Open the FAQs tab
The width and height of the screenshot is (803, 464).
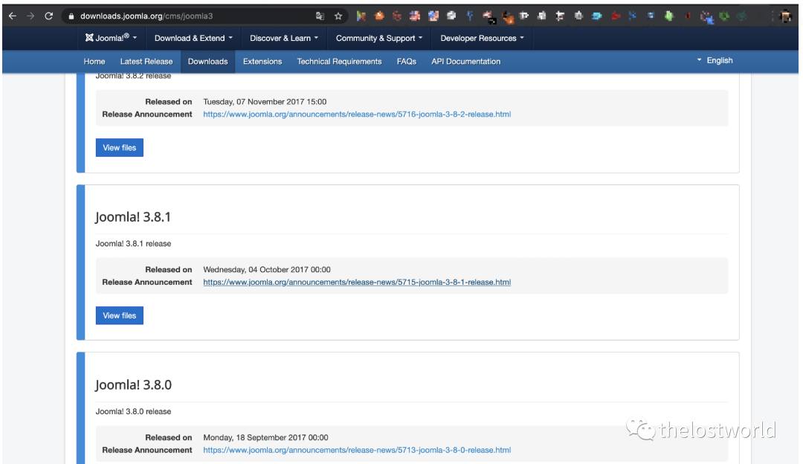pyautogui.click(x=407, y=62)
